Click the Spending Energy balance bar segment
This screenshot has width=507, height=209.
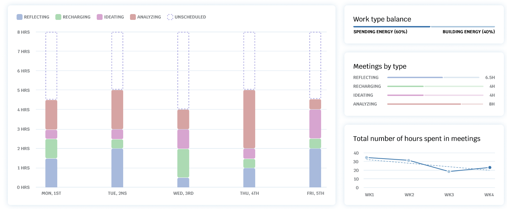391,26
